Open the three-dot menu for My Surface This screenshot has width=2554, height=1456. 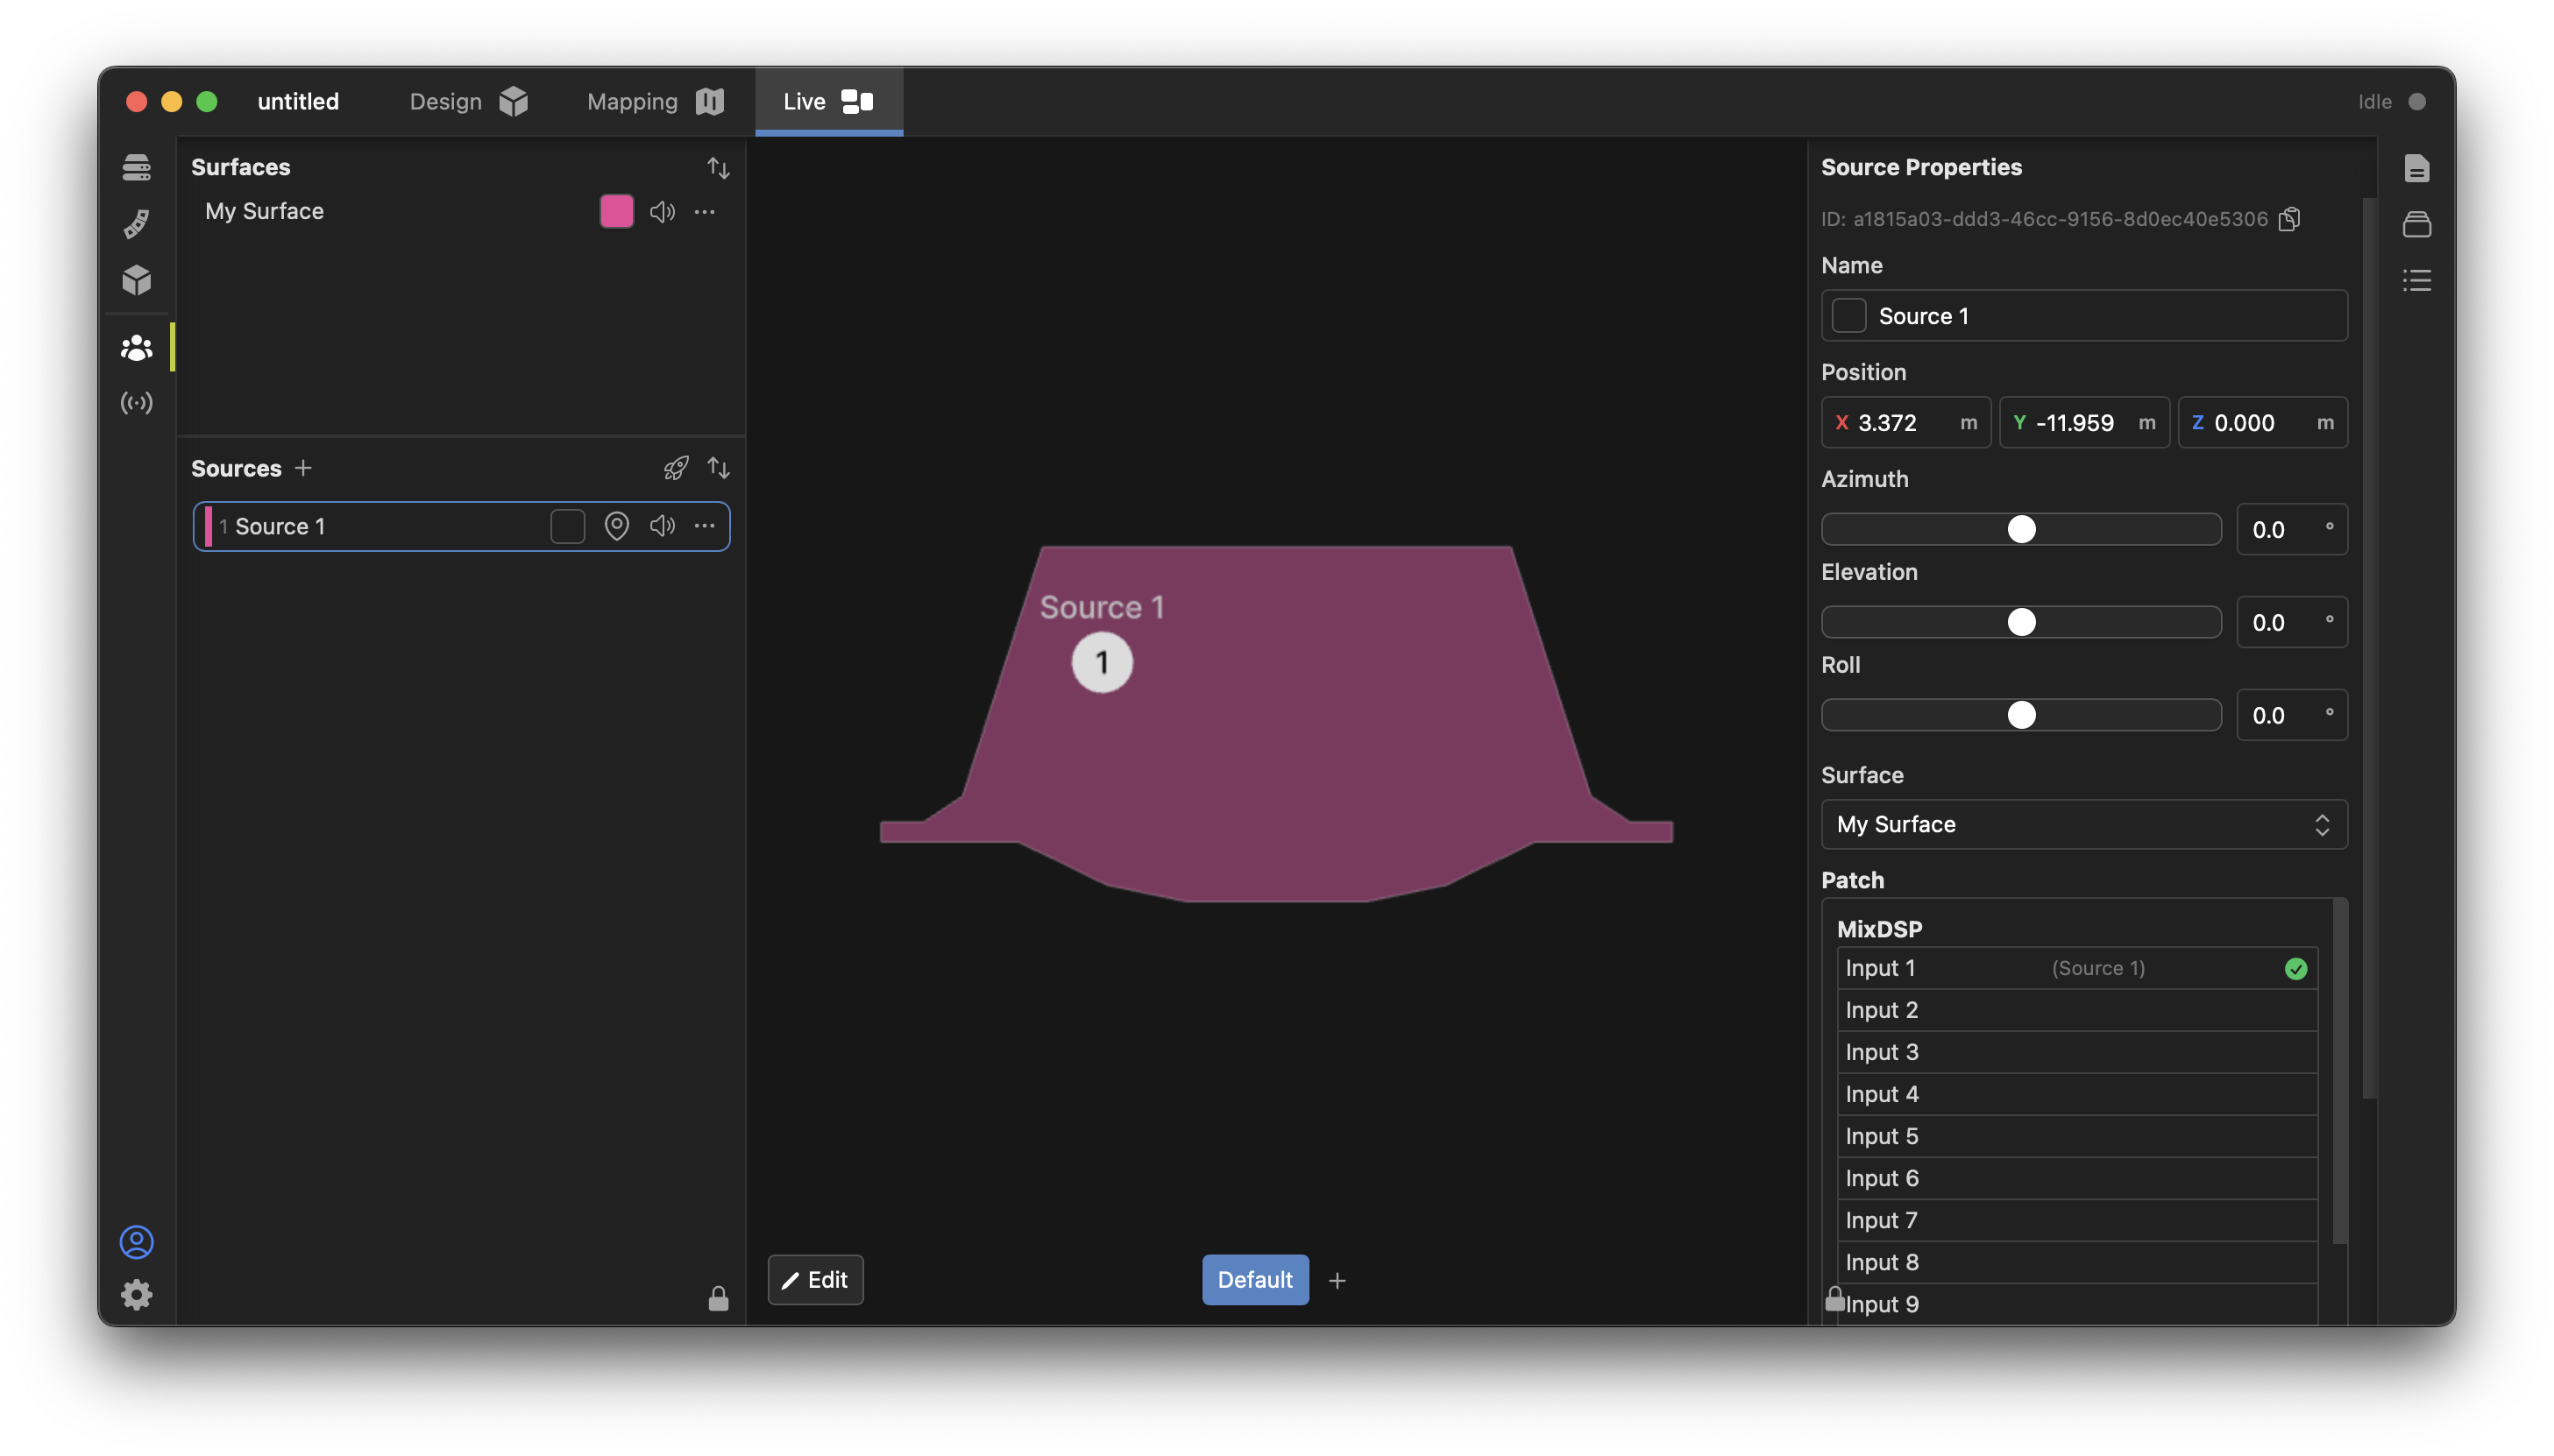tap(705, 212)
